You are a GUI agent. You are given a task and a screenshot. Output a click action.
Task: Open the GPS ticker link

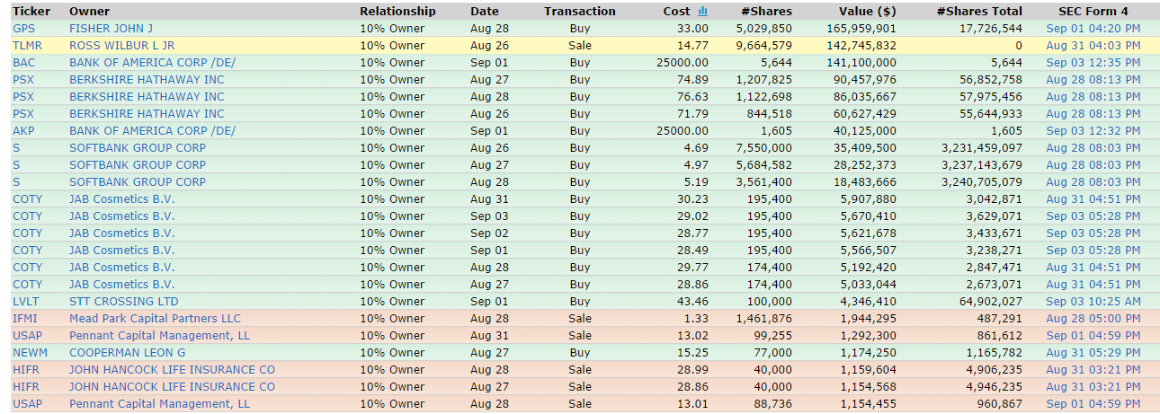pos(23,29)
